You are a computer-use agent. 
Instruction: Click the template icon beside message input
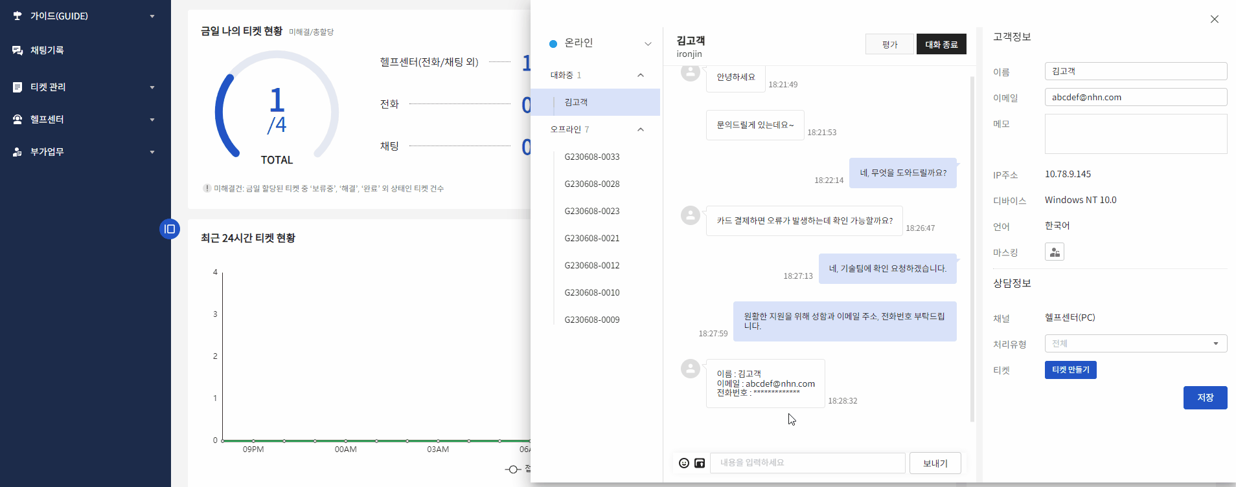[x=700, y=463]
